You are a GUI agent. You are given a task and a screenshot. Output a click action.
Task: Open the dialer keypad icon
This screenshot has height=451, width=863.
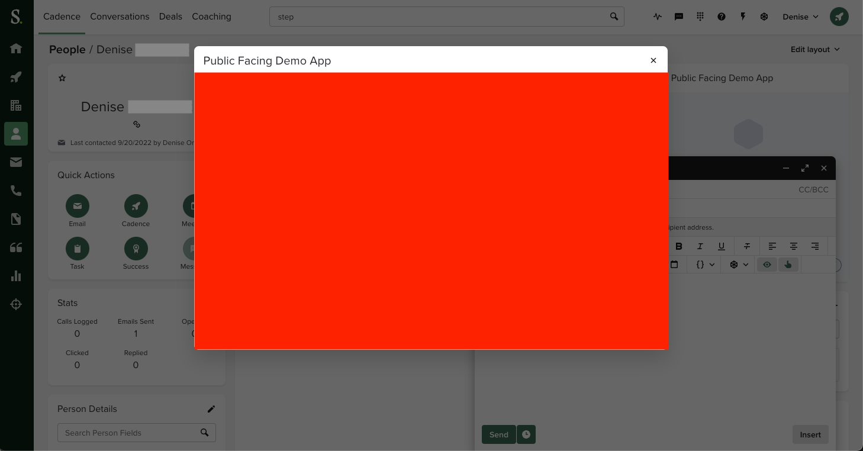700,17
